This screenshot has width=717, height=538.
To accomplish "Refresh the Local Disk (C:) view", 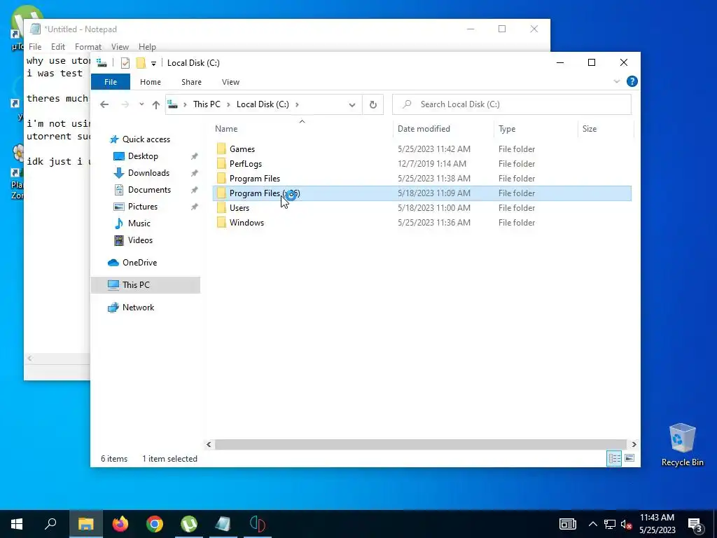I will 373,104.
